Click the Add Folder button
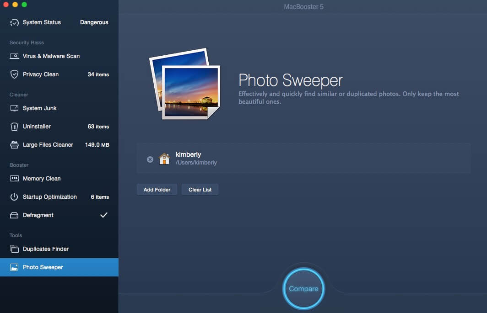This screenshot has height=313, width=487. click(157, 190)
